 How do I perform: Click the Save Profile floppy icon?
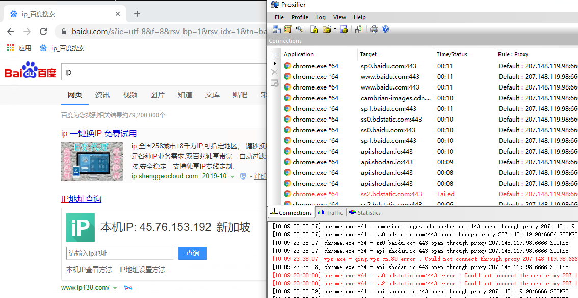coord(344,29)
